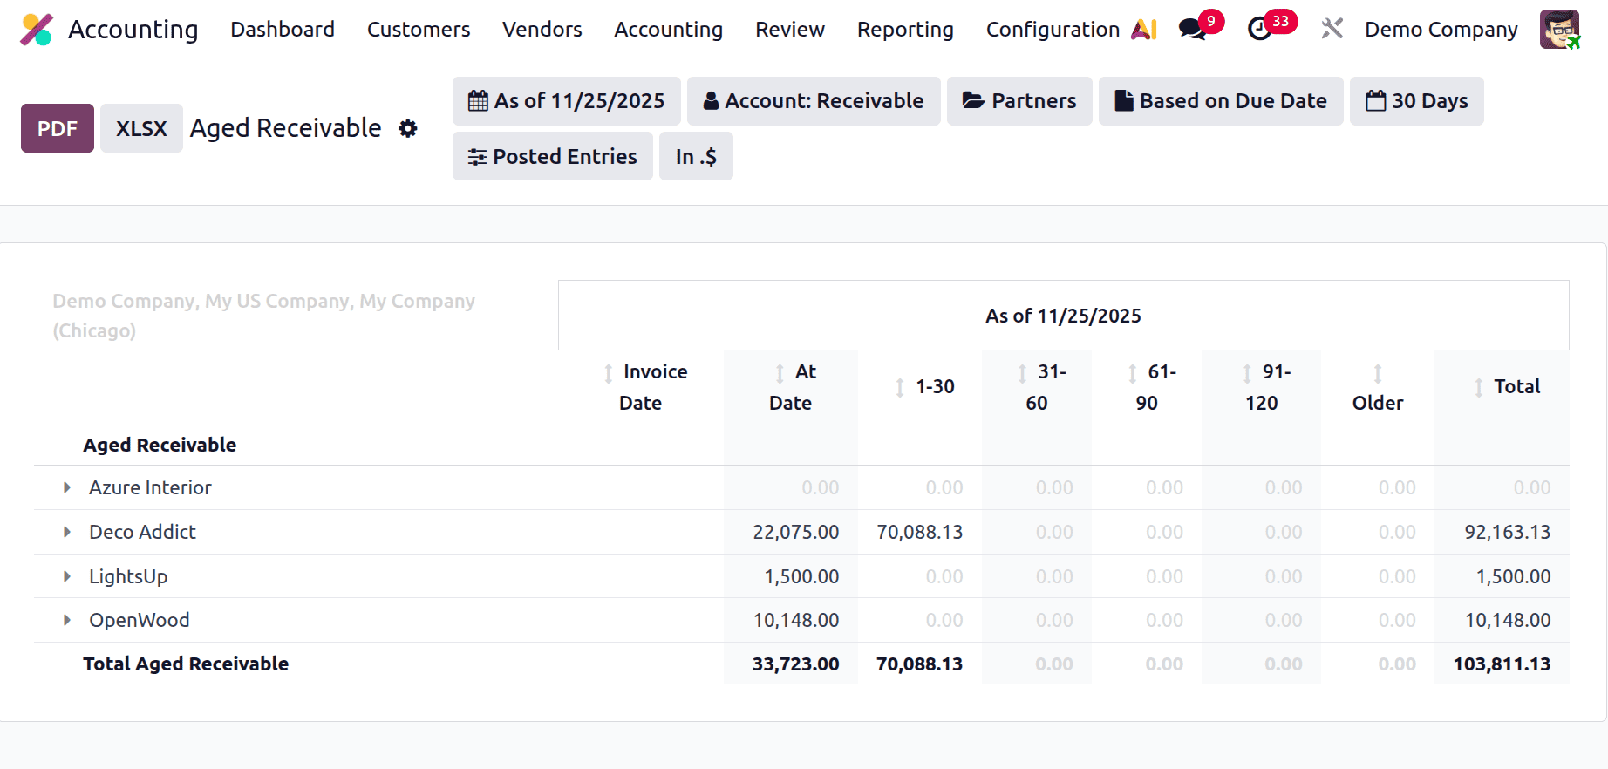This screenshot has height=769, width=1608.
Task: Click the Accounting app logo icon
Action: click(x=37, y=30)
